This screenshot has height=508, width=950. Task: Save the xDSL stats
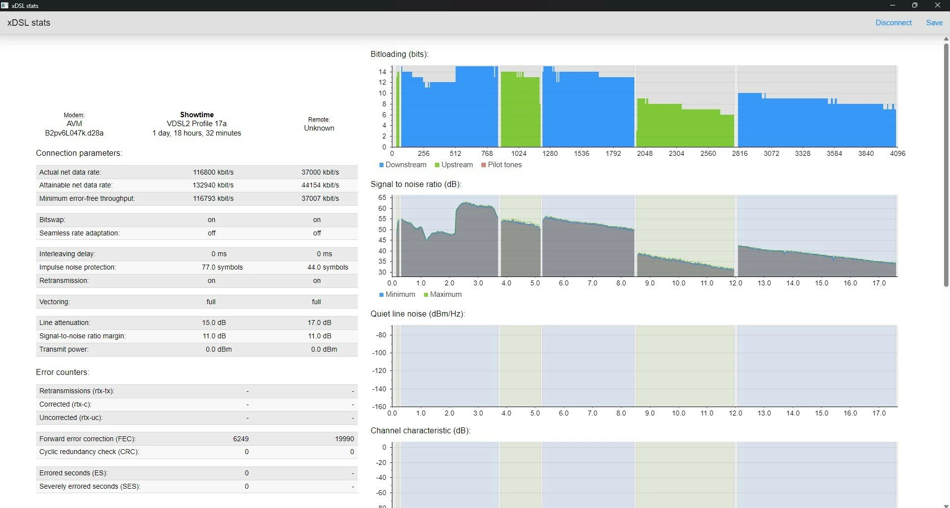(934, 23)
